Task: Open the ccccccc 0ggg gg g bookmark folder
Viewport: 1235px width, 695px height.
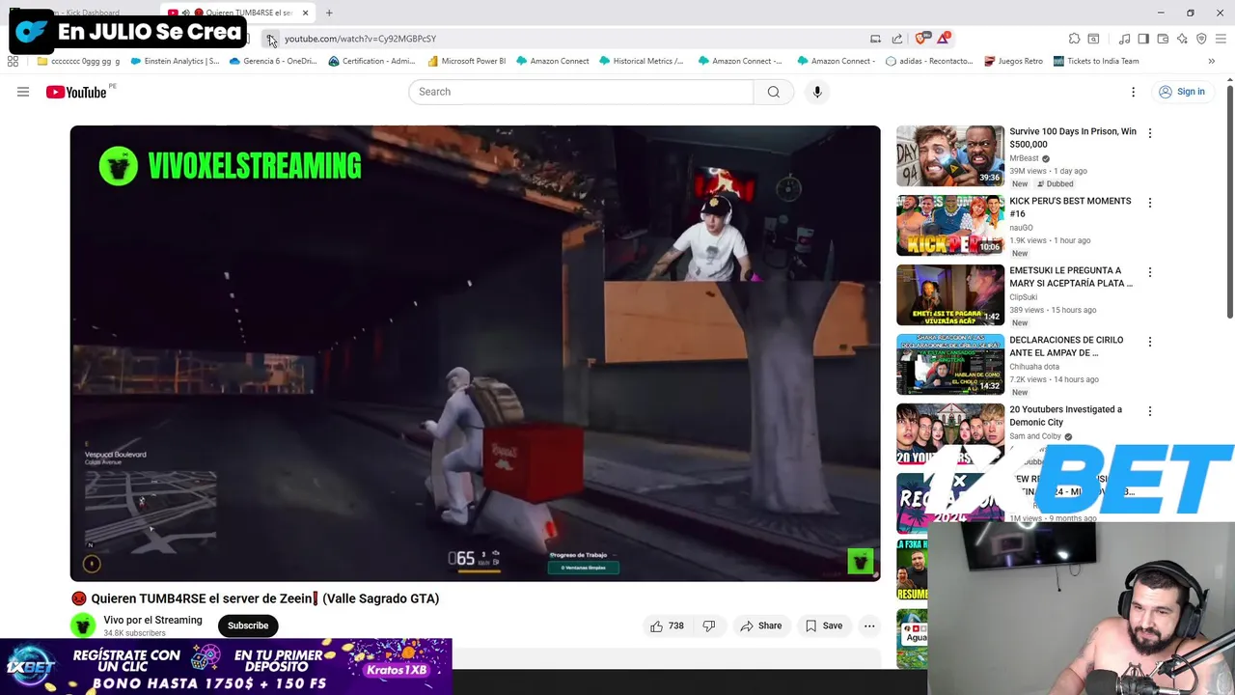Action: [x=78, y=61]
